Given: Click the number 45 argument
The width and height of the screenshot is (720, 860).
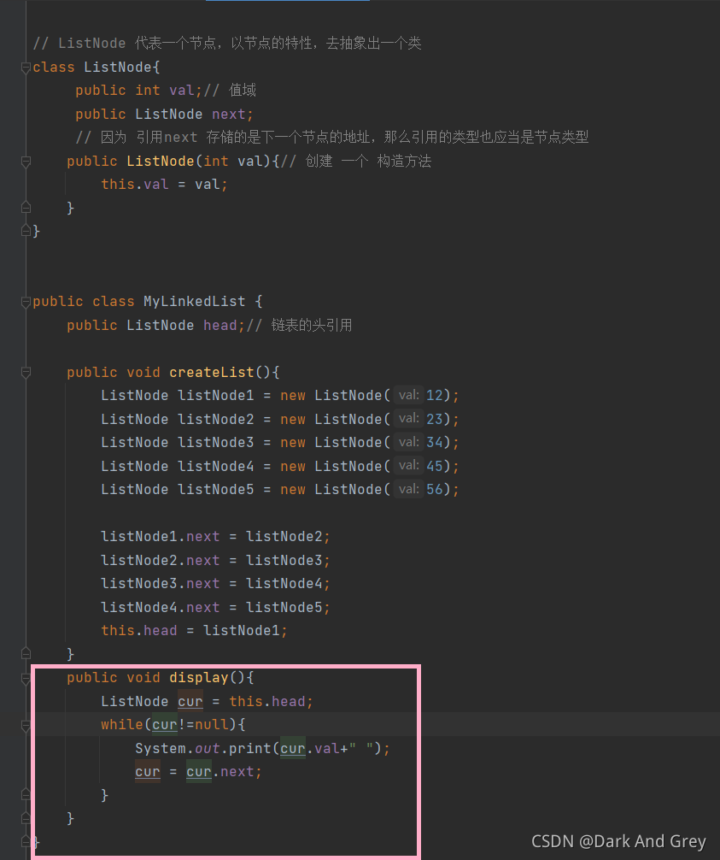Looking at the screenshot, I should tap(435, 467).
